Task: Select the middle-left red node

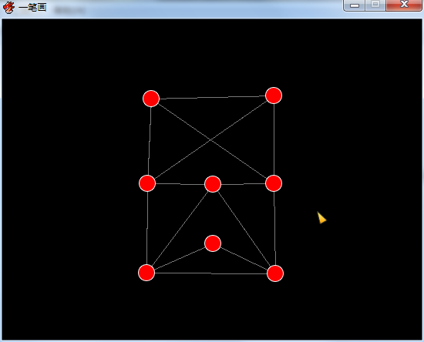Action: click(x=147, y=183)
